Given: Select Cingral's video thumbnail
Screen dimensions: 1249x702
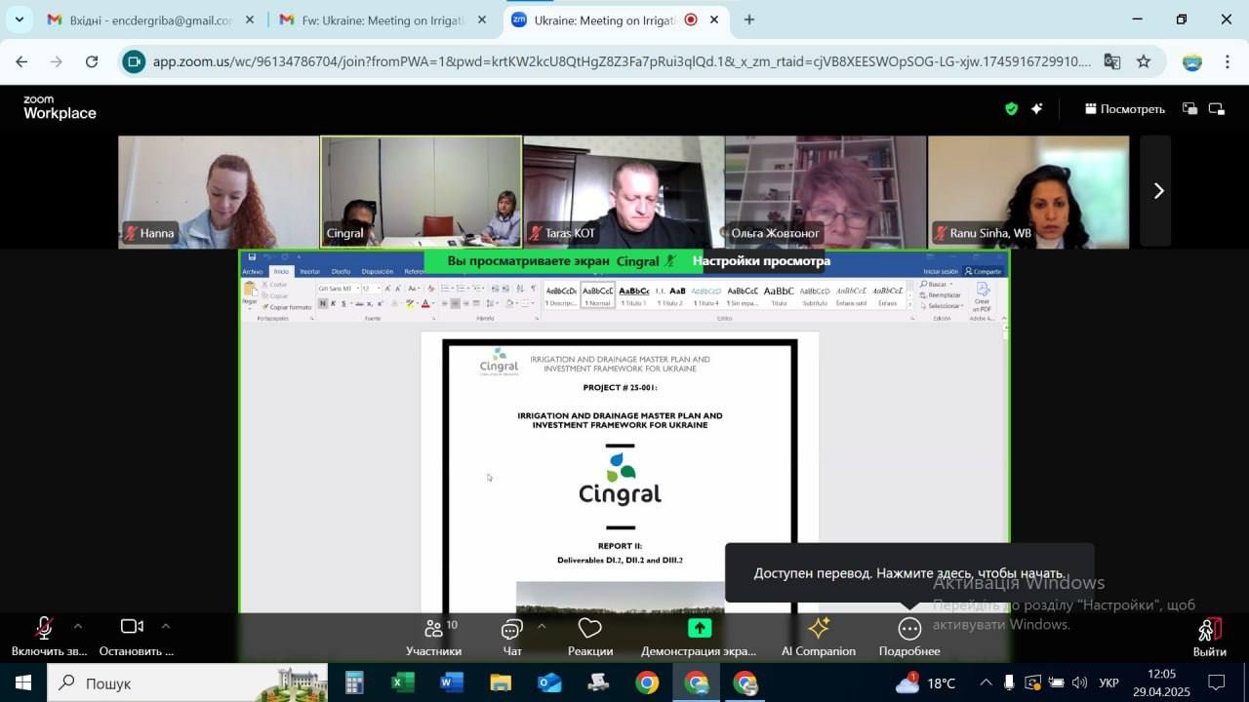Looking at the screenshot, I should 421,191.
